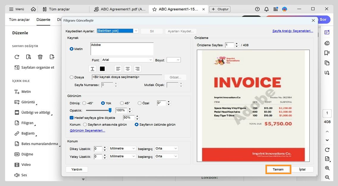Uncheck Hedef sayfaya göre ölçekle
Viewport: 338px width, 186px height.
pos(71,117)
